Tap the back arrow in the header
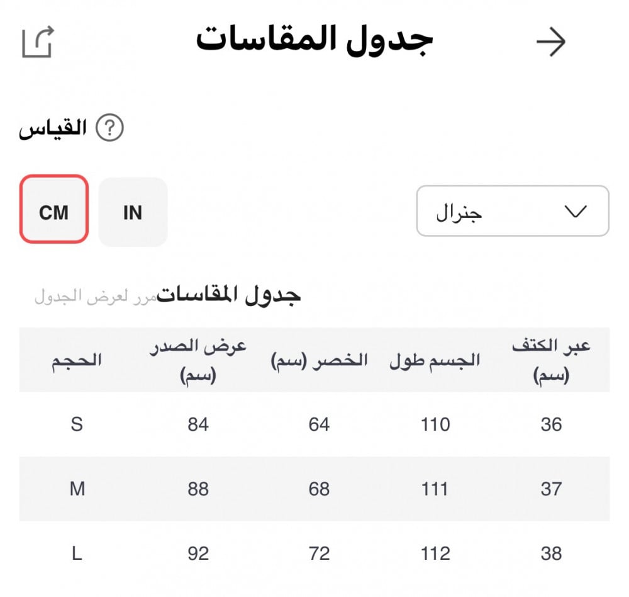 551,43
